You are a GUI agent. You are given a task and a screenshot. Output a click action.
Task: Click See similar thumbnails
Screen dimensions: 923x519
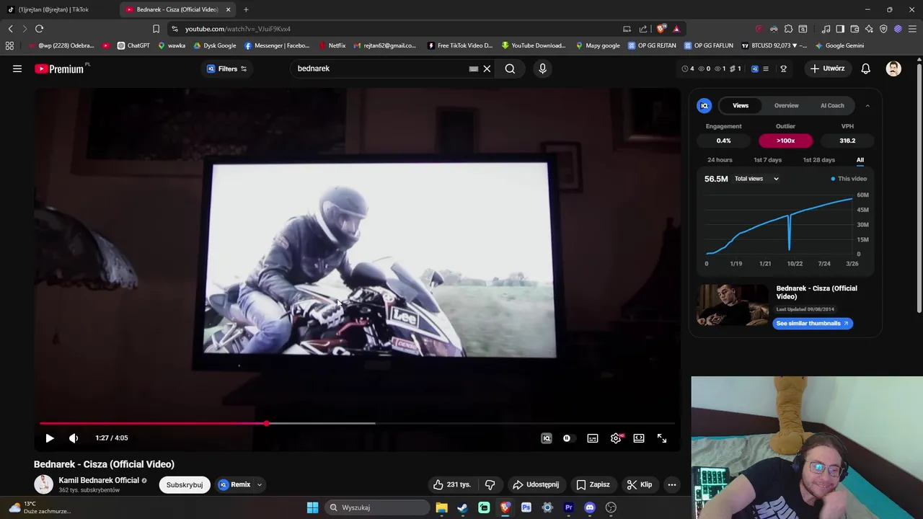tap(813, 324)
